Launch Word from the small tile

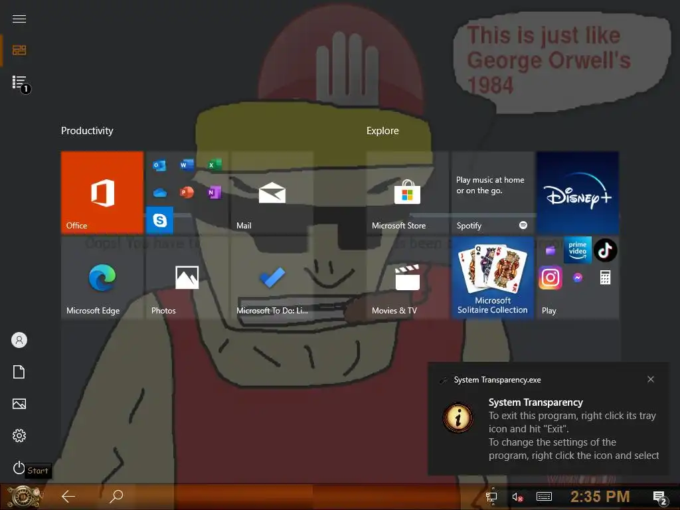187,165
